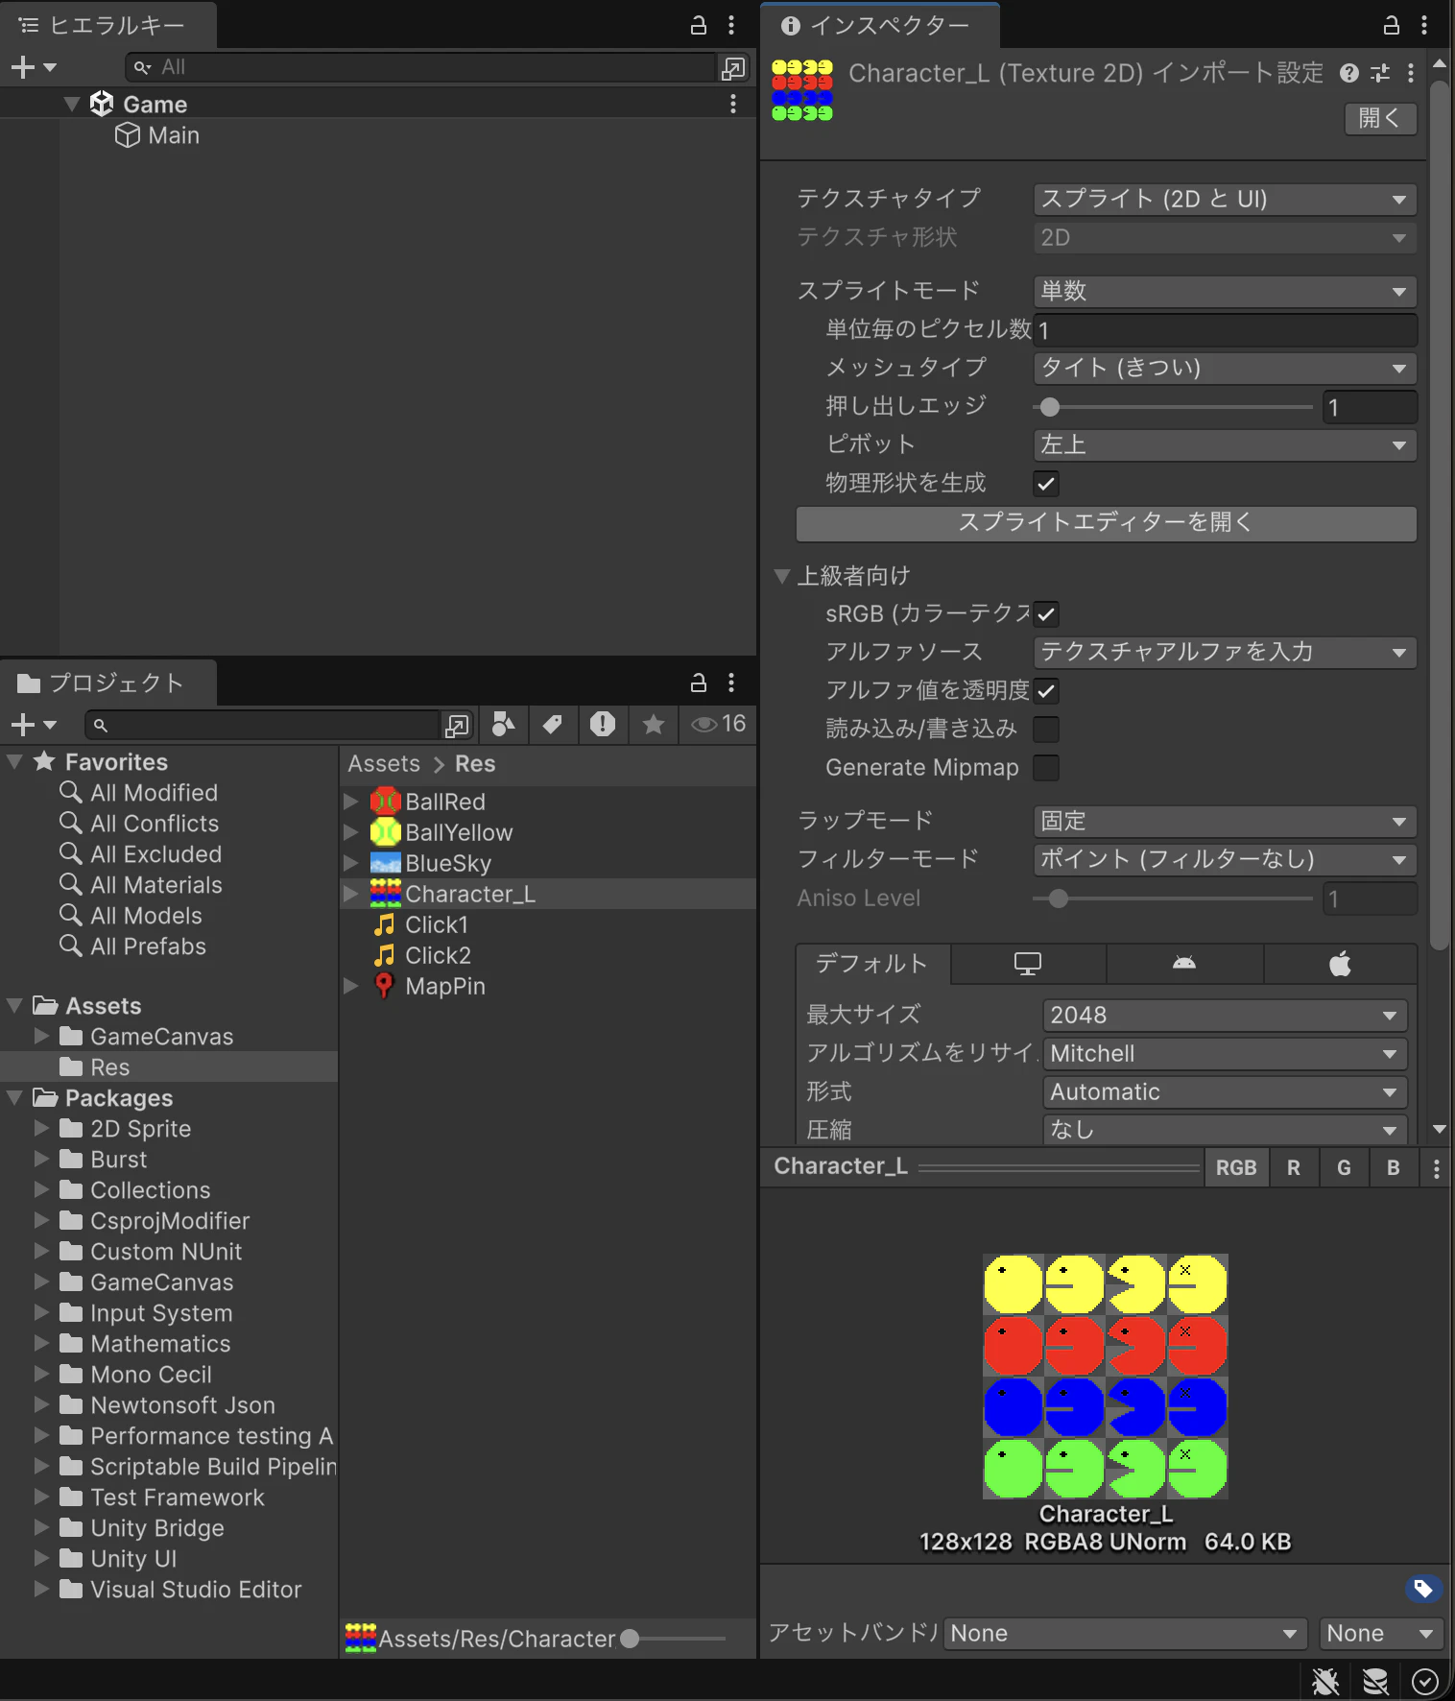
Task: Click the Hierarchy create plus button
Action: point(23,67)
